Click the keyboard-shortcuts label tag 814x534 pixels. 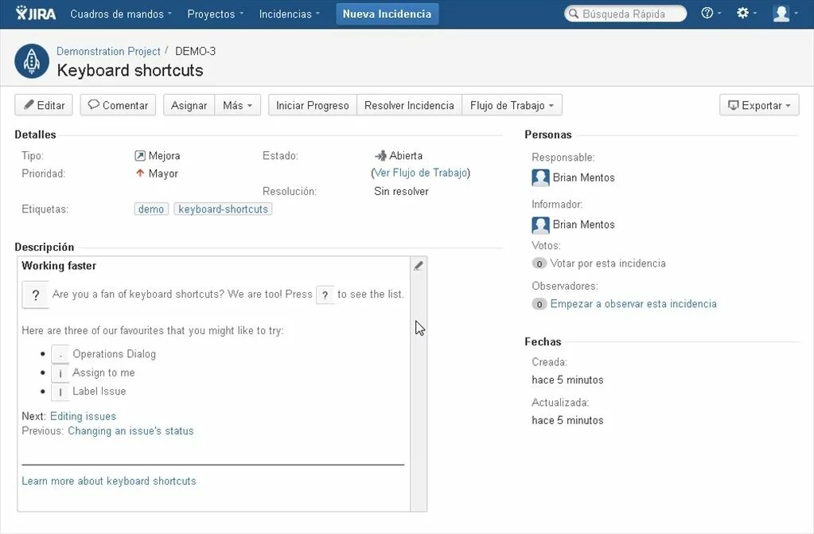223,209
